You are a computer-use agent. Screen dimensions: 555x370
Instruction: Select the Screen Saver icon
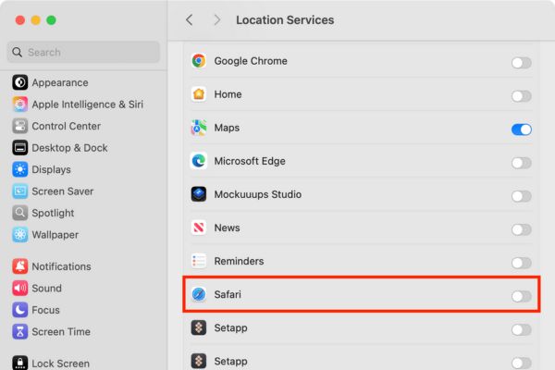pos(19,191)
